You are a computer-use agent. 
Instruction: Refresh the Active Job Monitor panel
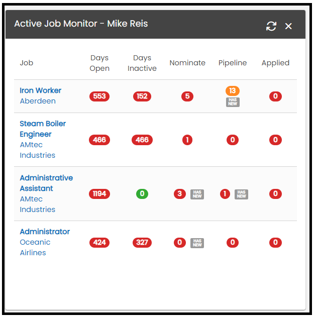pos(271,26)
